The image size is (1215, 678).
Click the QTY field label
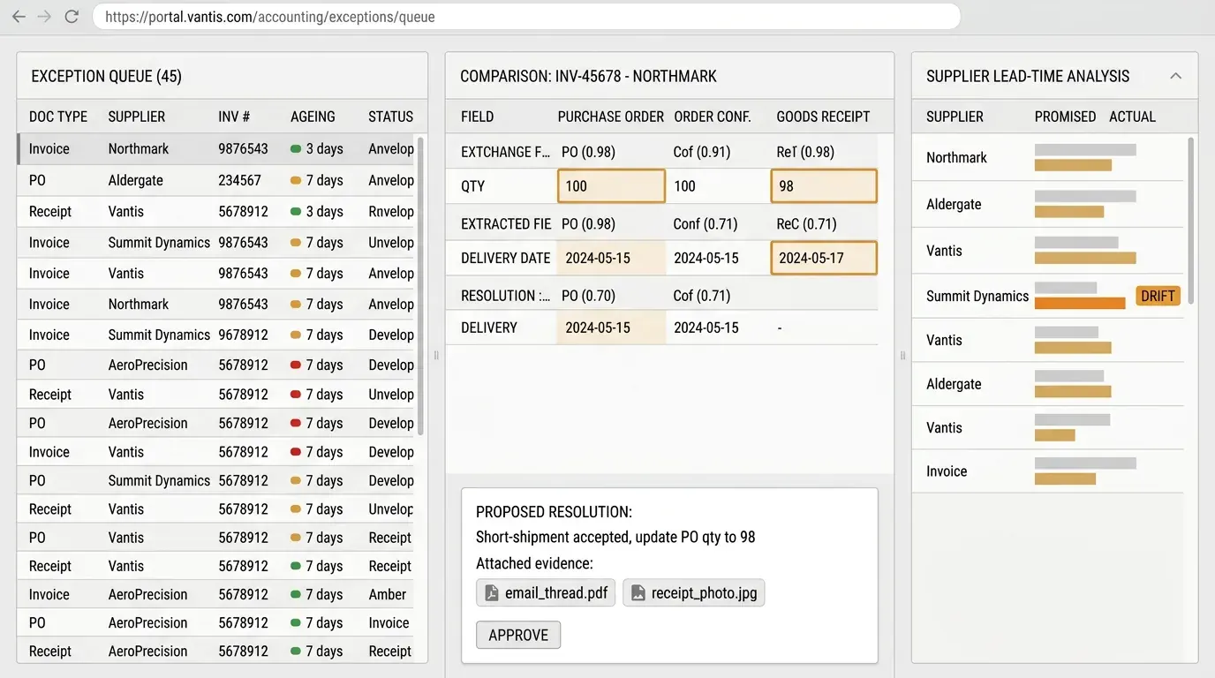point(472,186)
